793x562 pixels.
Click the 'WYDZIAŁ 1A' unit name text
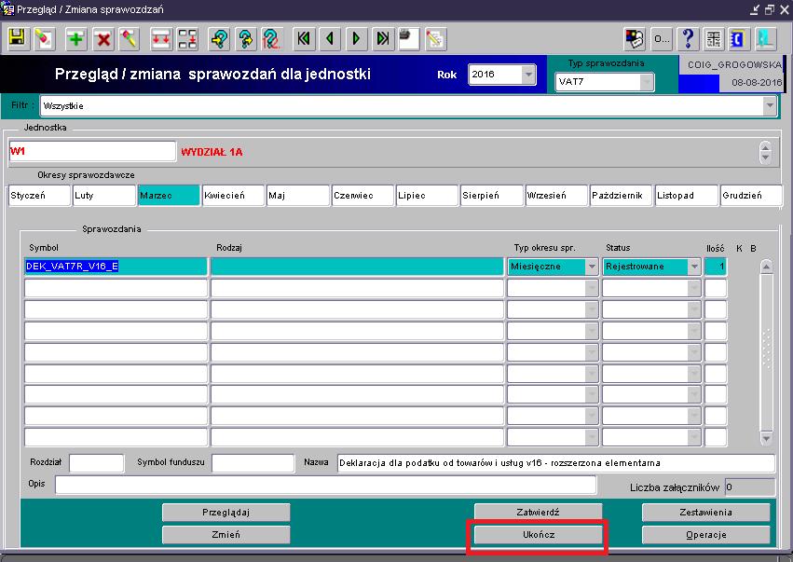212,152
